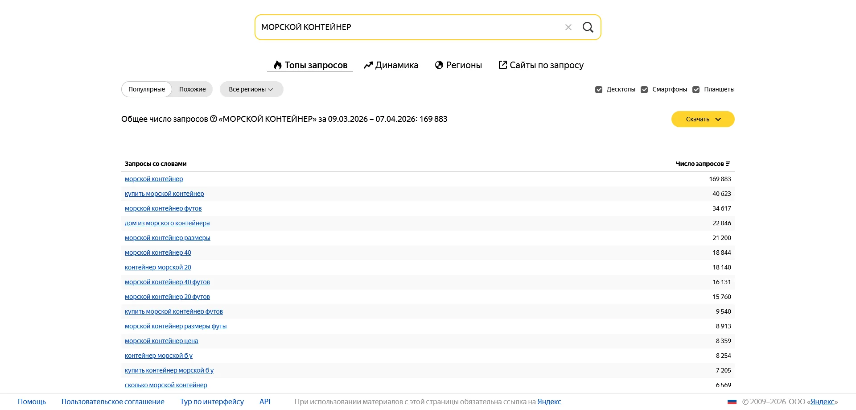Open query морской контейнер 20 футов
This screenshot has width=856, height=410.
point(167,297)
